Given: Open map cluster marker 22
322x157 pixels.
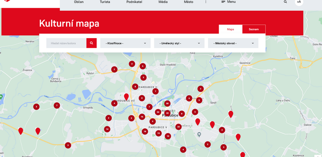Looking at the screenshot, I should 167,113.
